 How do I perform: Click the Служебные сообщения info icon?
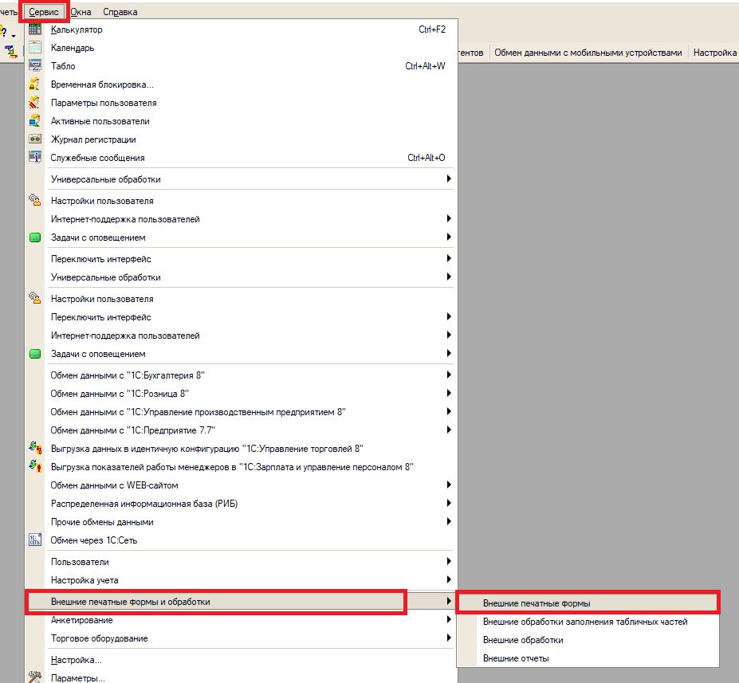(x=35, y=157)
